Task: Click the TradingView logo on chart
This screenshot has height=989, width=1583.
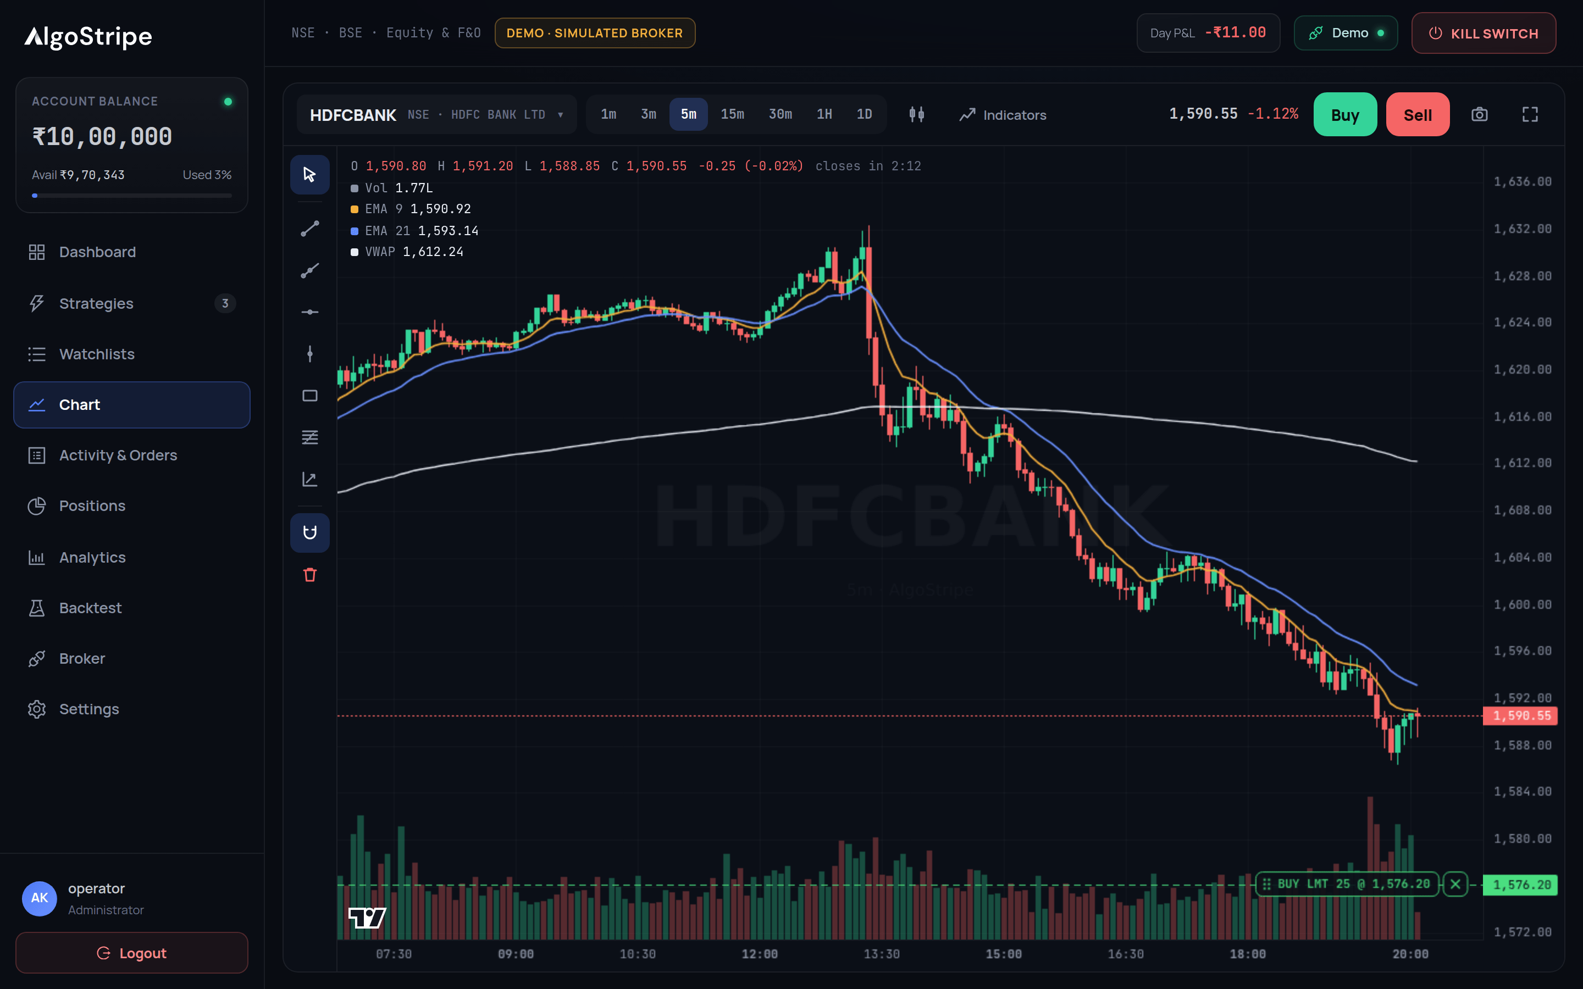Action: tap(367, 917)
